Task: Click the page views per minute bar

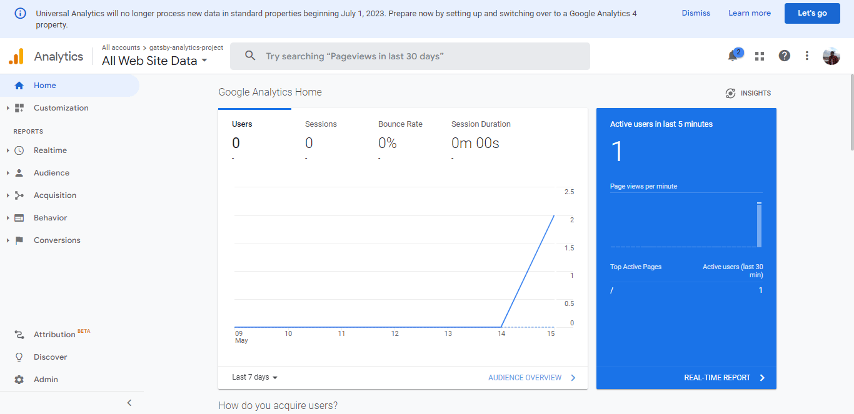Action: pyautogui.click(x=759, y=225)
